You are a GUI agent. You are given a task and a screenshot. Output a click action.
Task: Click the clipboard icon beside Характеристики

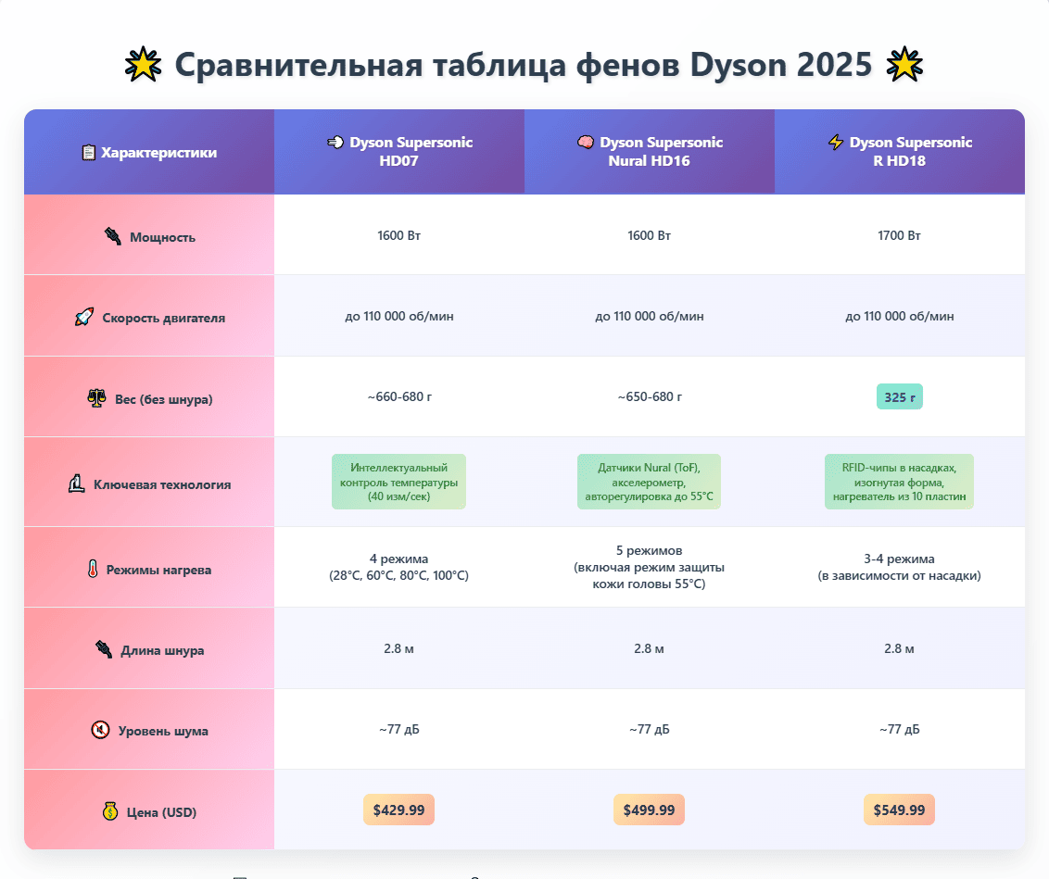pos(88,153)
